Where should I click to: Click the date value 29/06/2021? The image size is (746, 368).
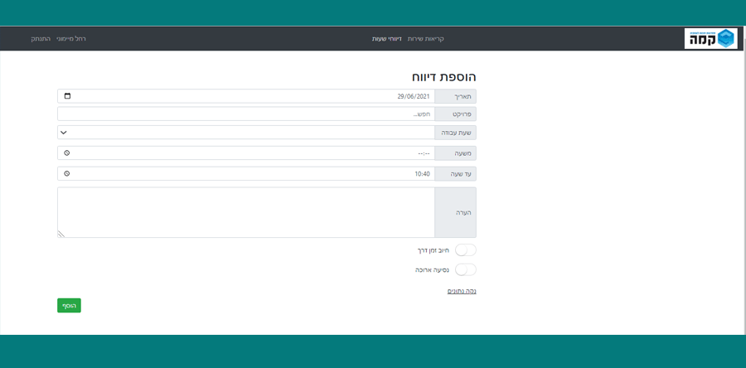click(x=414, y=96)
